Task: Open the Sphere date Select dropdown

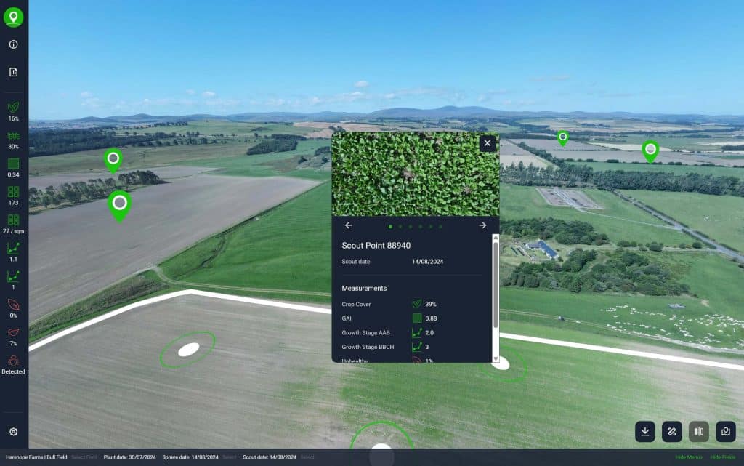Action: click(230, 457)
